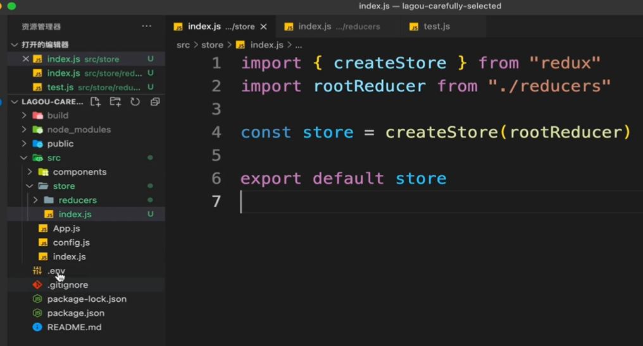Click the New File icon in explorer header
643x346 pixels.
[96, 102]
